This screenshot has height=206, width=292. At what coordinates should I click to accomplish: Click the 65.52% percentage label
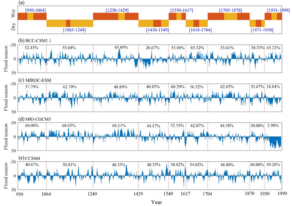(x=197, y=48)
